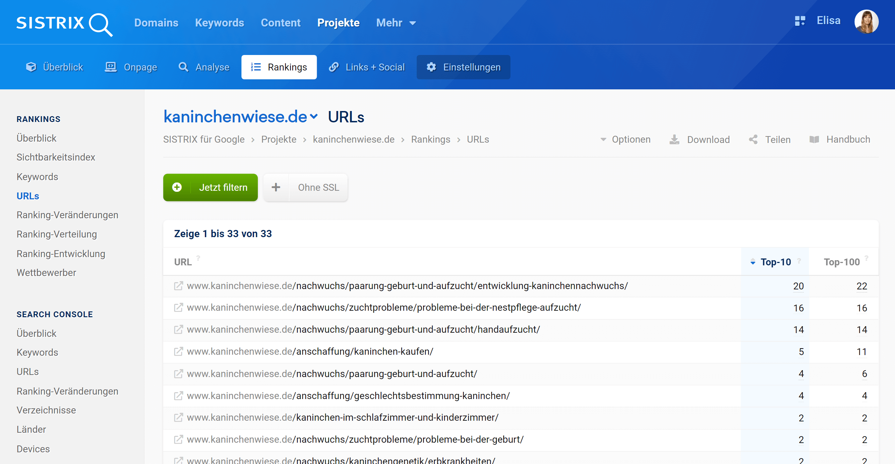Screen dimensions: 895x464
Task: Show help tooltip next to Top-100 header
Action: 866,258
